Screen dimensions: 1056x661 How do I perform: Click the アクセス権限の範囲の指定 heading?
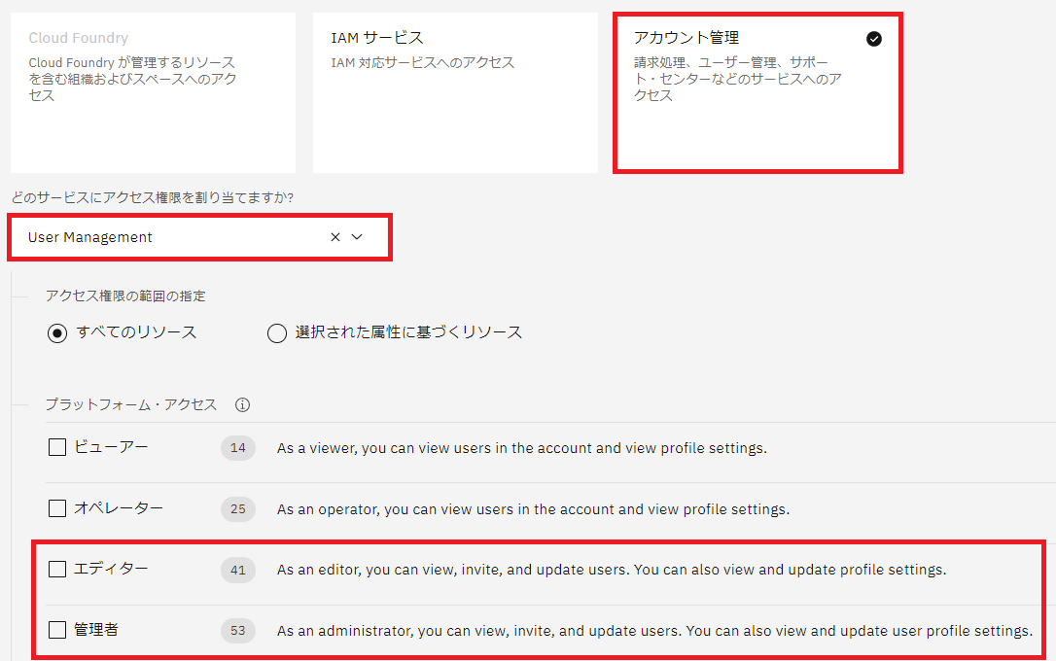tap(125, 296)
